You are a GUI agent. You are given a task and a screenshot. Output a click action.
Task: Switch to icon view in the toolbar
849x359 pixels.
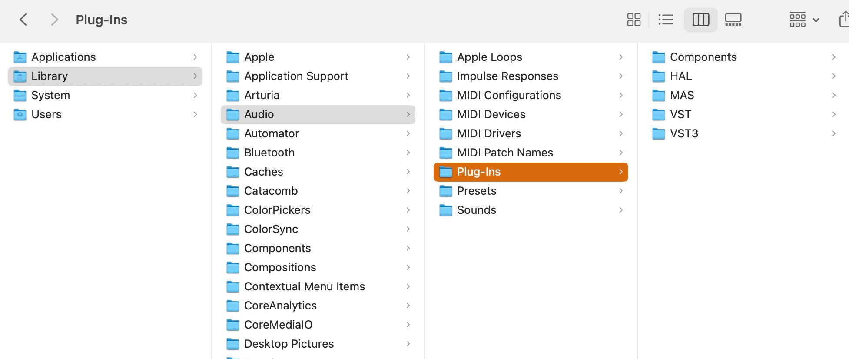tap(633, 20)
